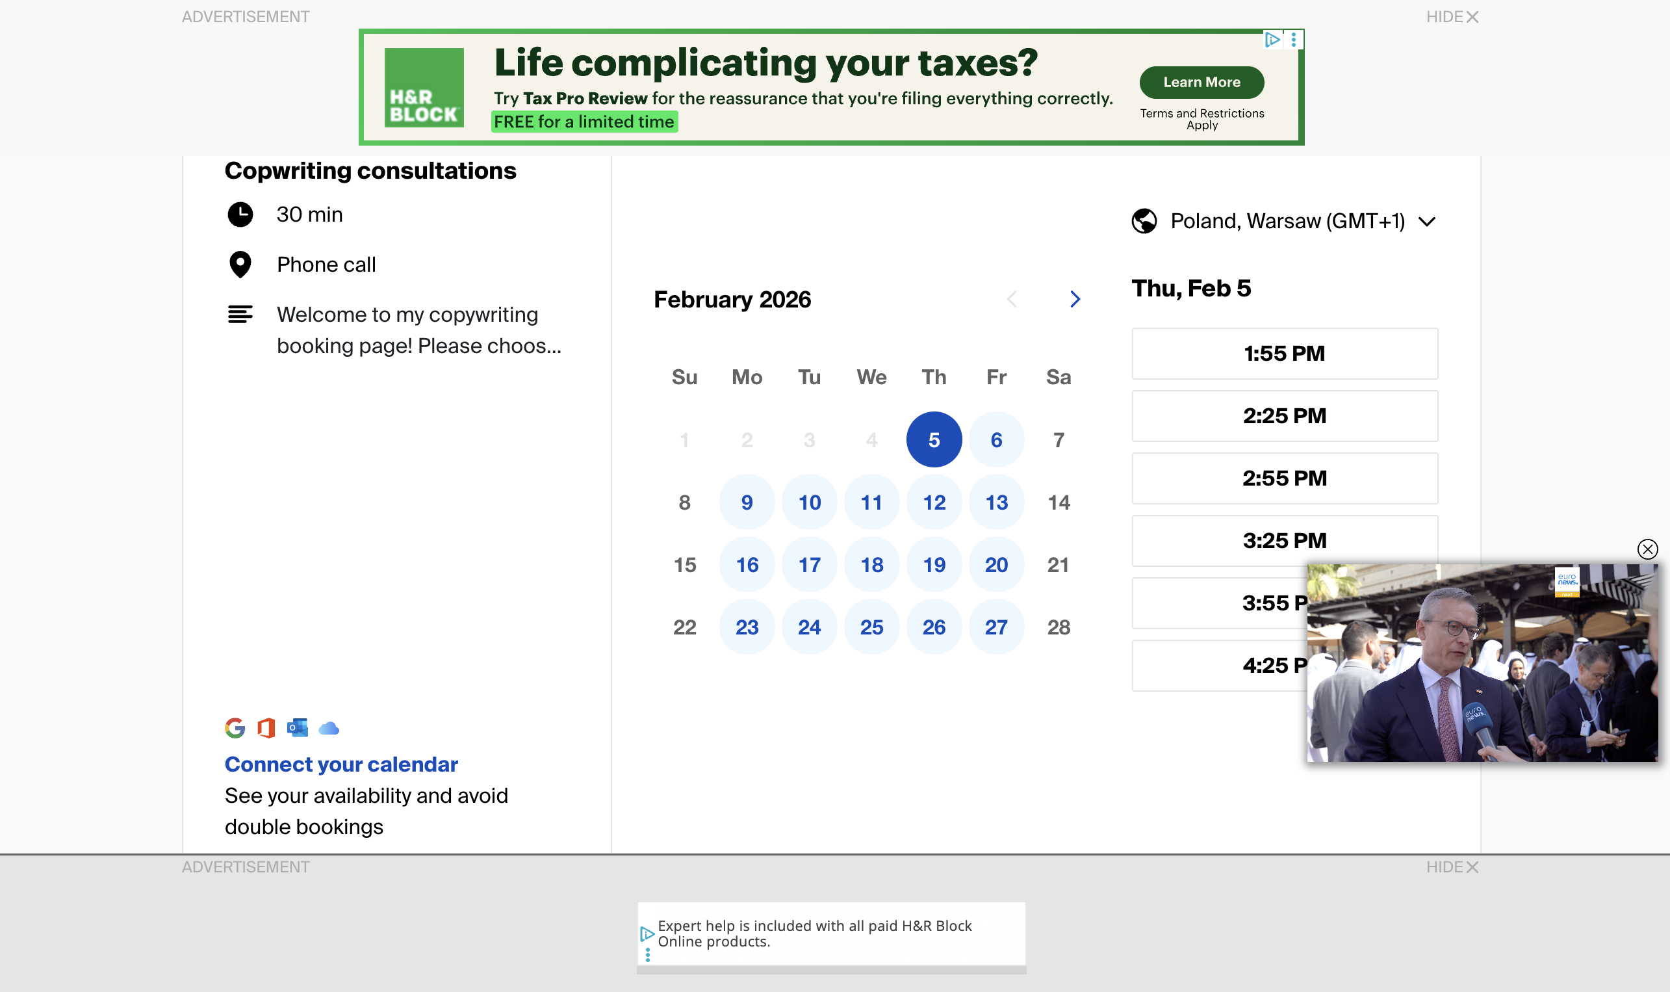Open the Connect your calendar link
This screenshot has width=1670, height=992.
click(x=340, y=764)
